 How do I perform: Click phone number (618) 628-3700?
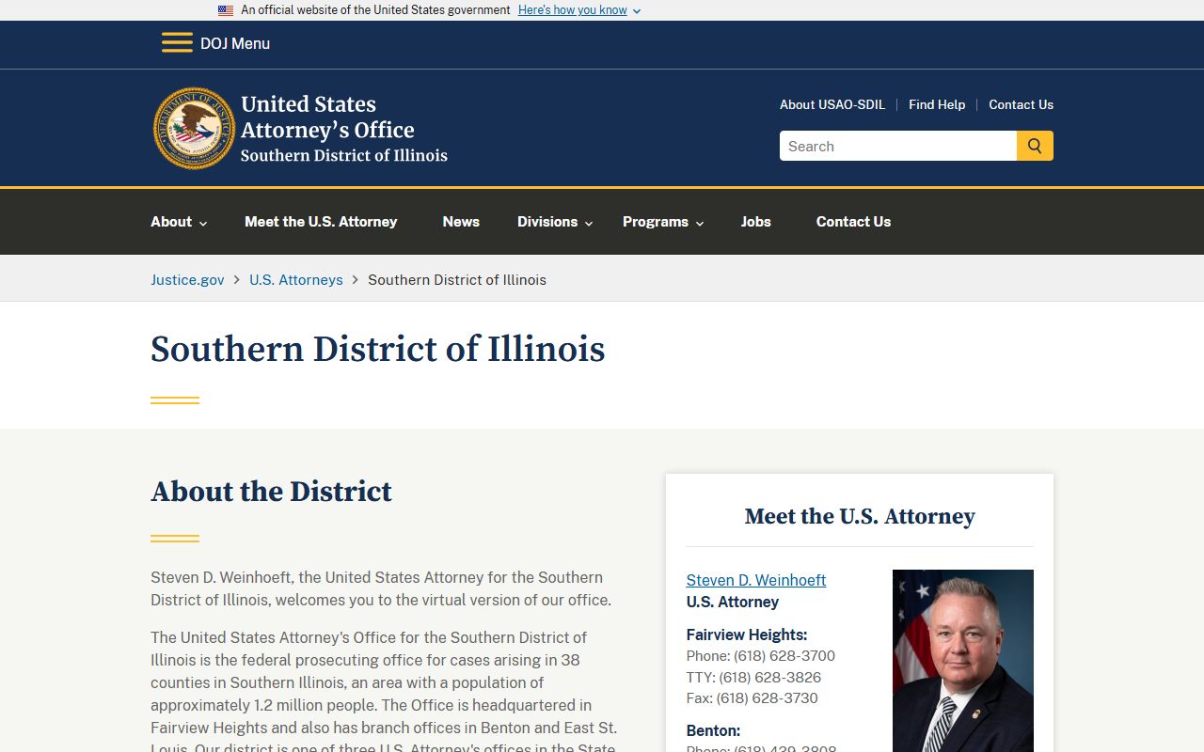point(784,655)
